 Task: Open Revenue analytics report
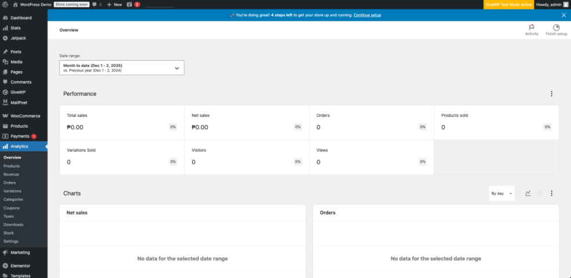[x=11, y=175]
